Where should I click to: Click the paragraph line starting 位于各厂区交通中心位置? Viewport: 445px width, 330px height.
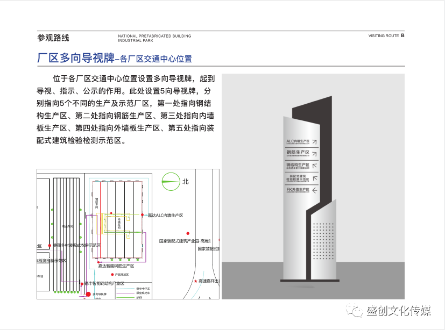click(133, 78)
